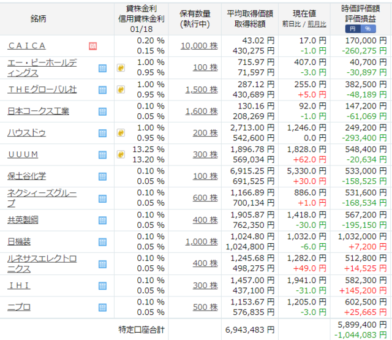Select IHI profit +145,200 円

363,290
